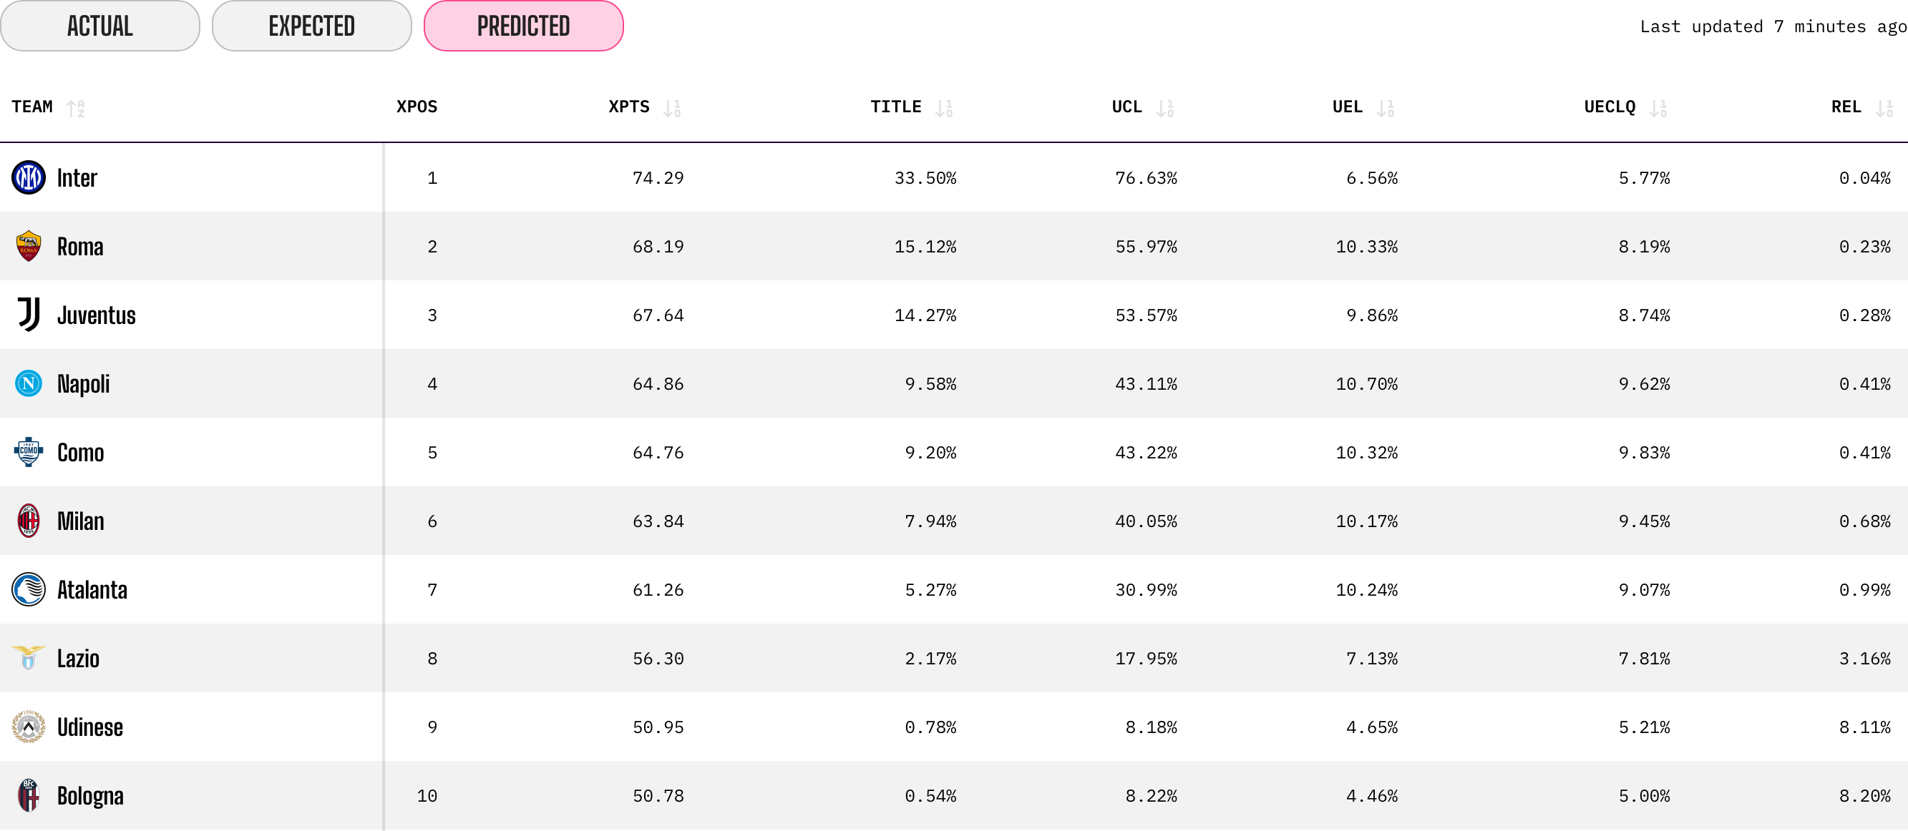Click the Milan club crest

[x=28, y=521]
